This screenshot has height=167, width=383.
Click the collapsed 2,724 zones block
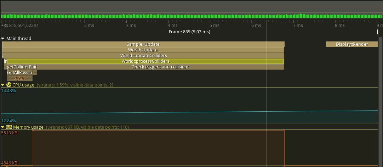(20, 78)
